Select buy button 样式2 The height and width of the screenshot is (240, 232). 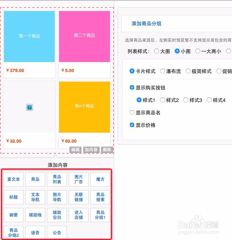coord(163,100)
